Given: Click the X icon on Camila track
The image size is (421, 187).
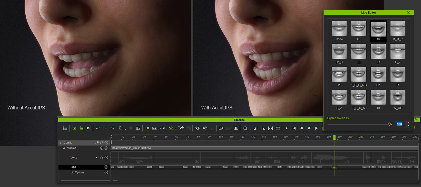Looking at the screenshot, I should pos(106,143).
